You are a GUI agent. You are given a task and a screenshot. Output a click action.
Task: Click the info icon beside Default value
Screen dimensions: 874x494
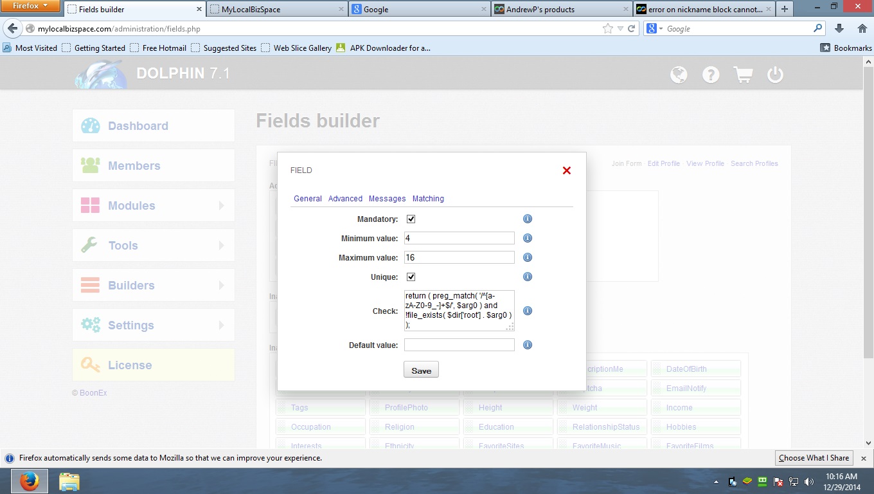pyautogui.click(x=528, y=345)
